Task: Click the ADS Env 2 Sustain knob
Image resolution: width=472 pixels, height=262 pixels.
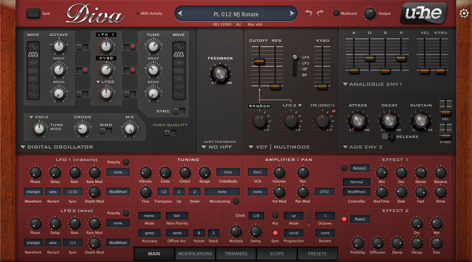Action: (421, 121)
